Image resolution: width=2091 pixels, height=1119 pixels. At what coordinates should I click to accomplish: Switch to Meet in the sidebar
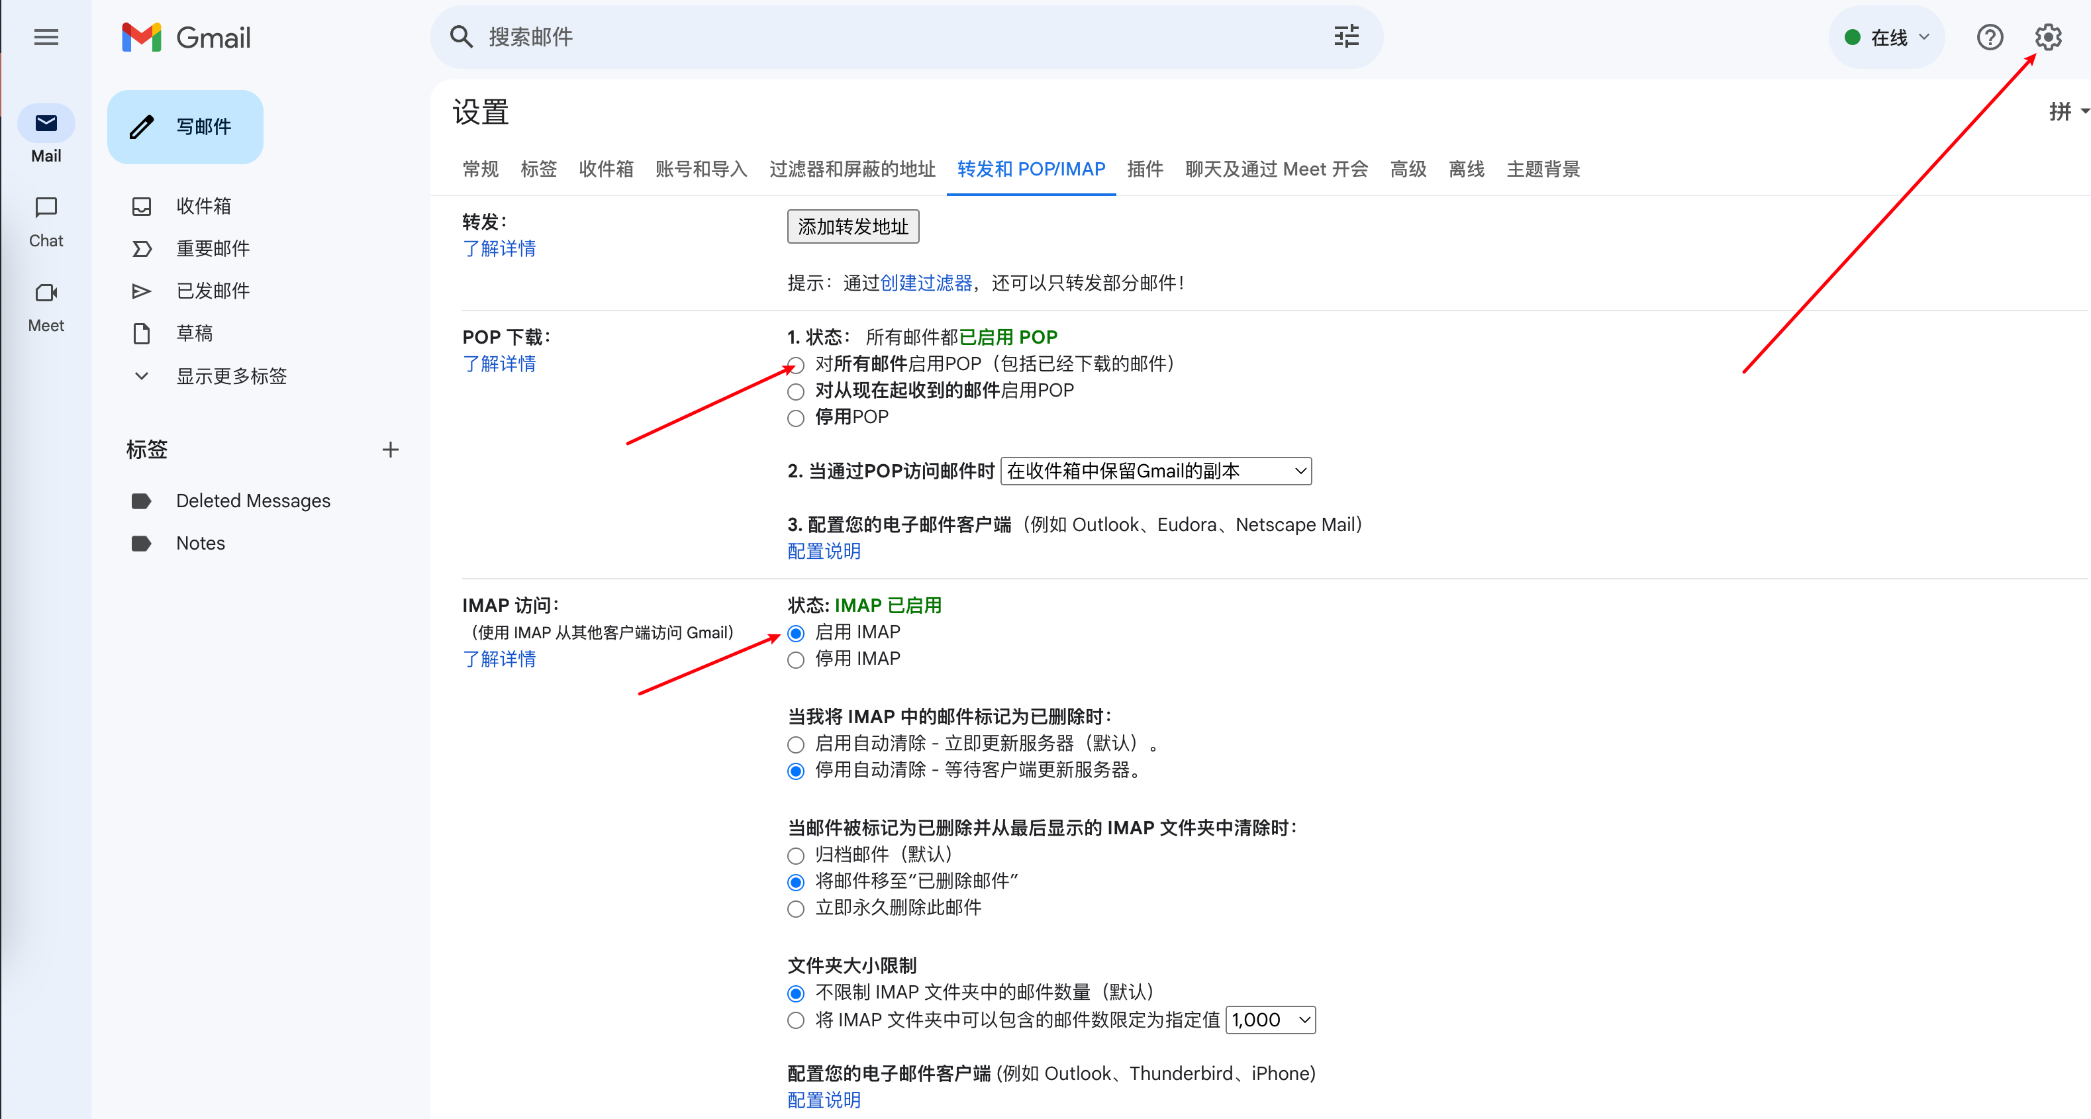point(46,306)
